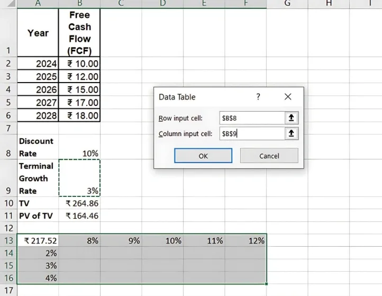Click the Free Cash Flow (FCF) header cell
Screen dimensions: 382x296
pos(79,33)
